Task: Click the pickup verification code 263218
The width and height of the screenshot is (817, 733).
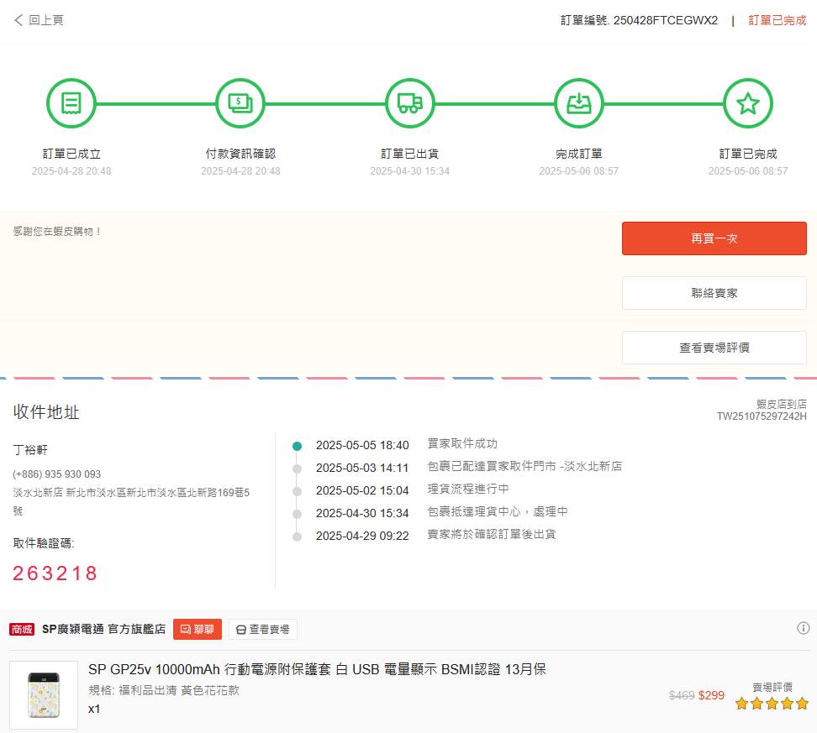Action: coord(55,573)
